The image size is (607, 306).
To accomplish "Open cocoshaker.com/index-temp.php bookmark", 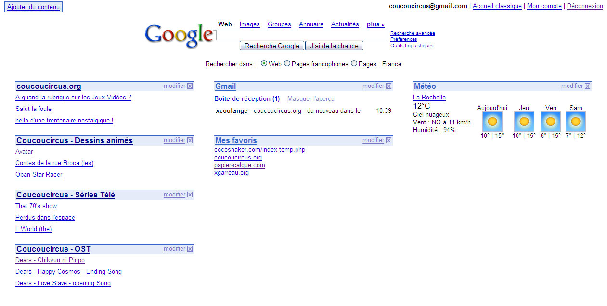I will (x=259, y=150).
